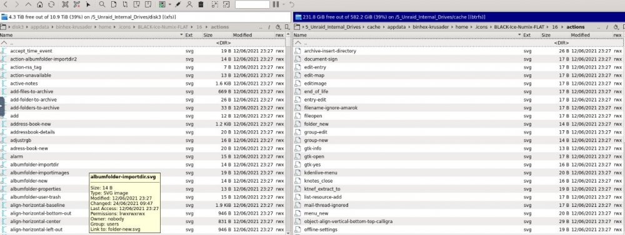
Task: Click the green floppy disk toolbar icon
Action: tap(162, 4)
